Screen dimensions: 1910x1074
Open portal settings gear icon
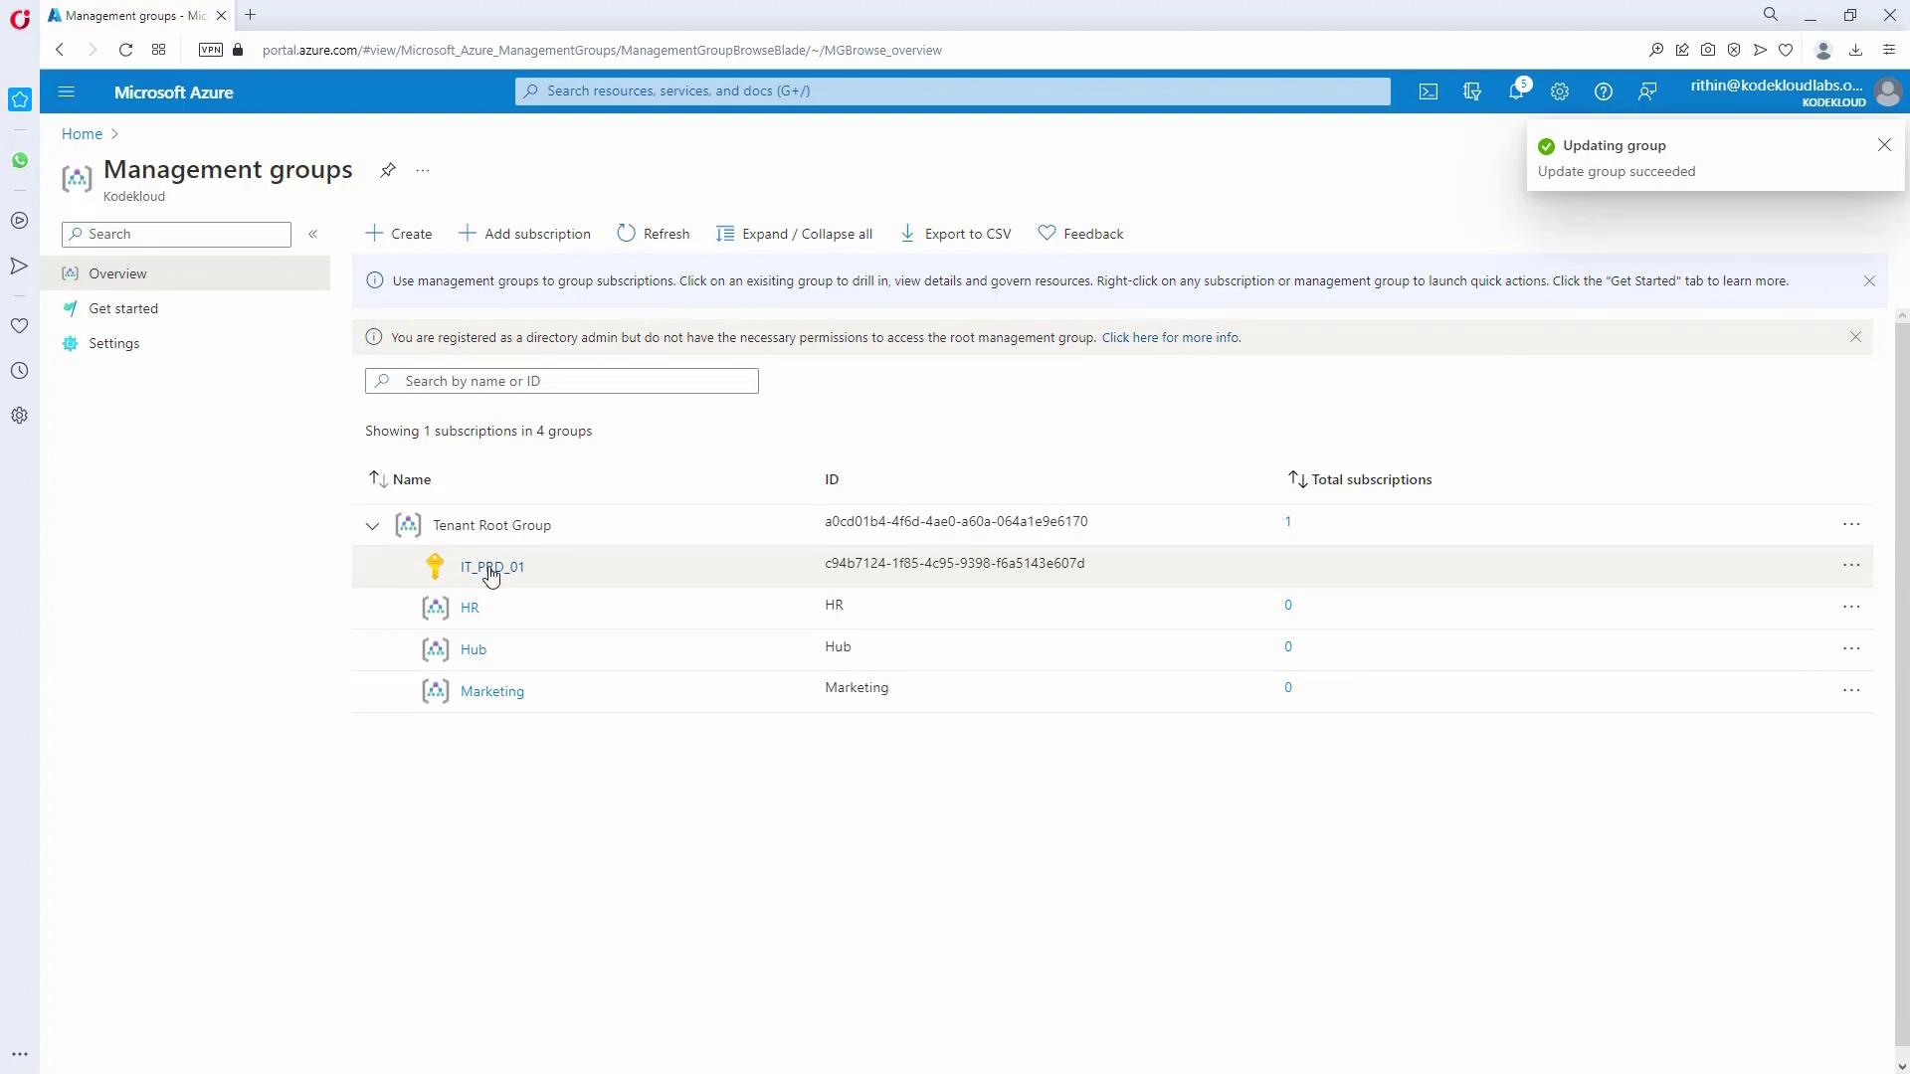click(1560, 91)
